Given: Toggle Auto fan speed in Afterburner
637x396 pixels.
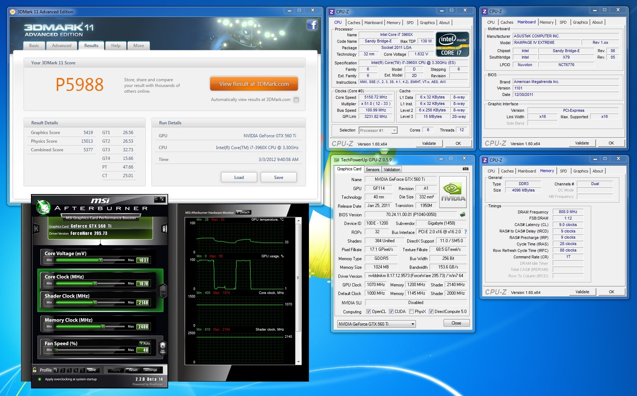Looking at the screenshot, I should [145, 343].
